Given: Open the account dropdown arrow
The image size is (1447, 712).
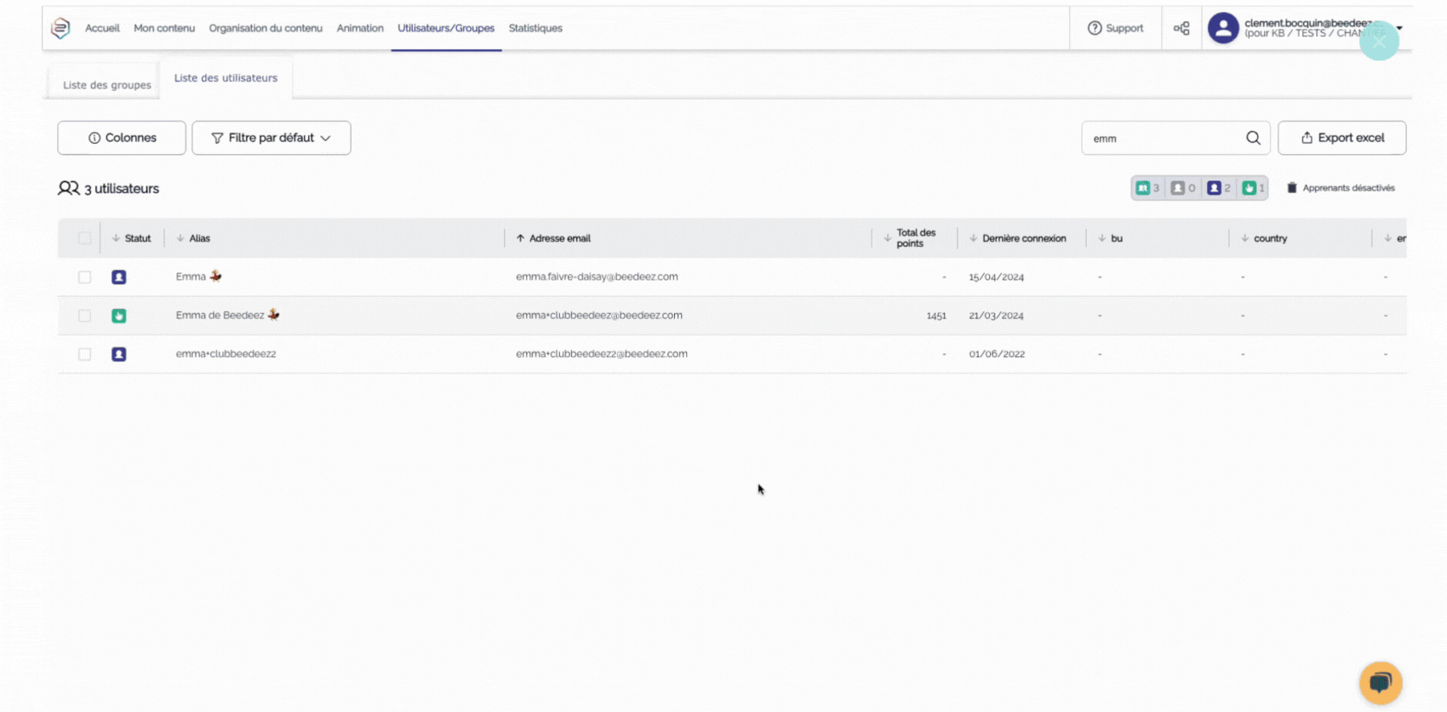Looking at the screenshot, I should (1399, 28).
